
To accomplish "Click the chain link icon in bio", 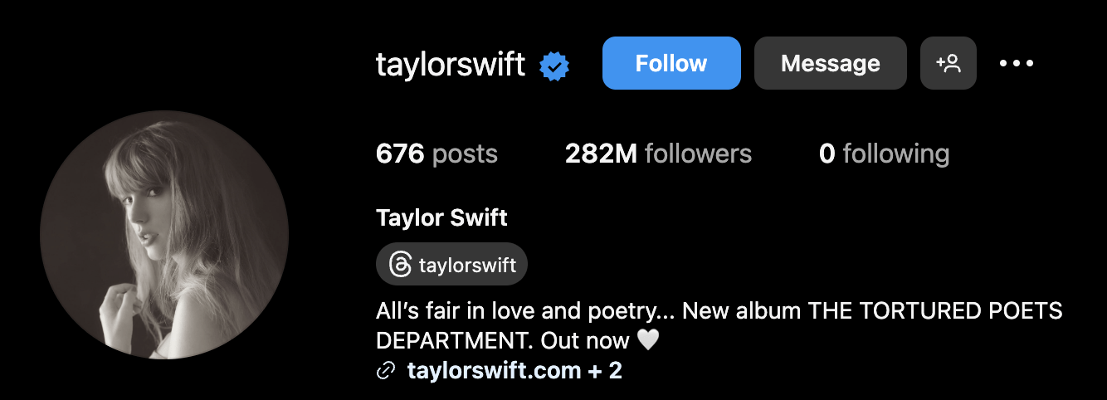I will pos(385,370).
